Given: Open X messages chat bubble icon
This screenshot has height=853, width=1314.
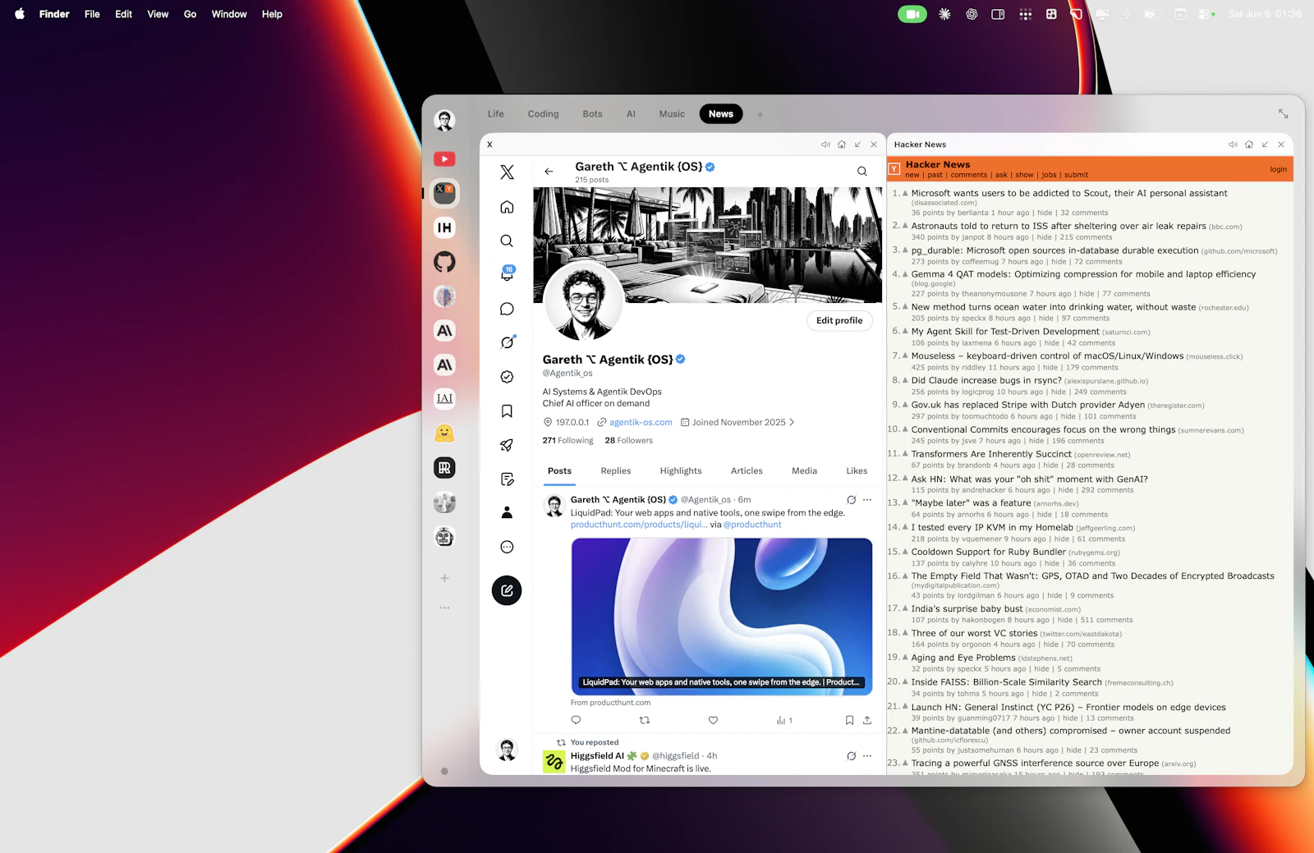Looking at the screenshot, I should point(507,309).
